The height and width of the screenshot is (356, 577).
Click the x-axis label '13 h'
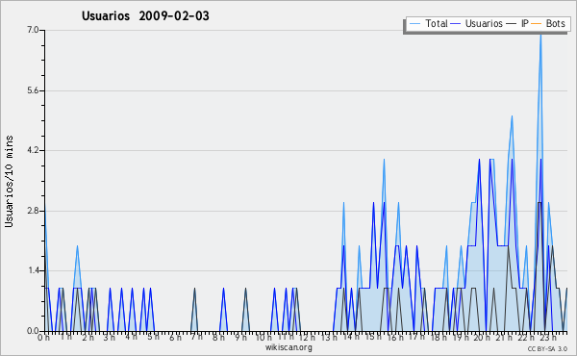coord(329,338)
